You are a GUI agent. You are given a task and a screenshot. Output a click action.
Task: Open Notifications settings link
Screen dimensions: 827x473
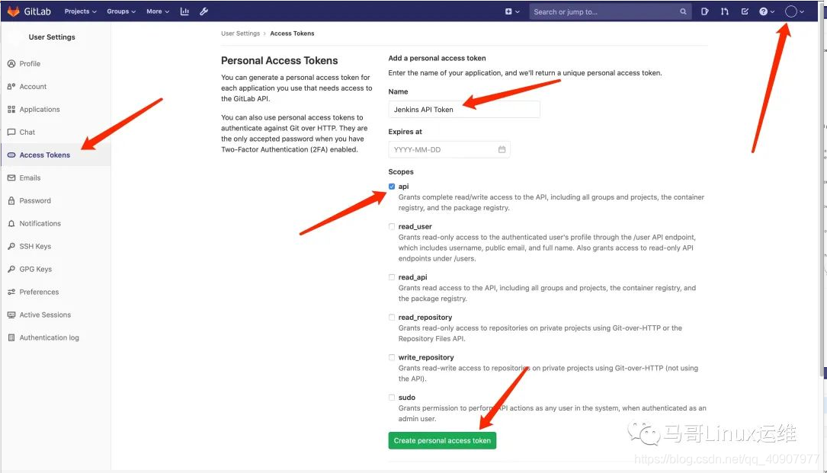tap(40, 224)
